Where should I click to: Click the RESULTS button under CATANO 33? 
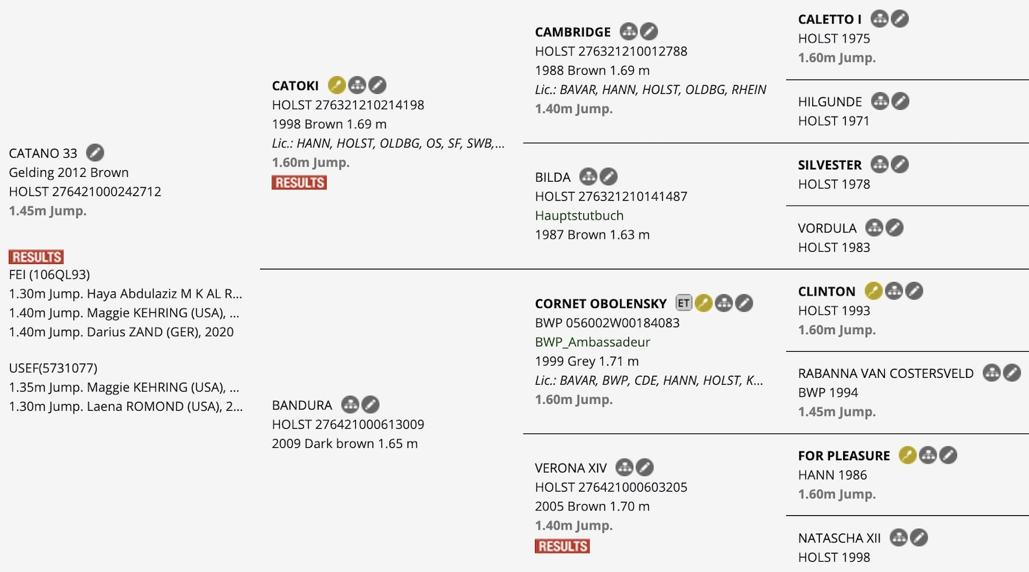pos(36,257)
